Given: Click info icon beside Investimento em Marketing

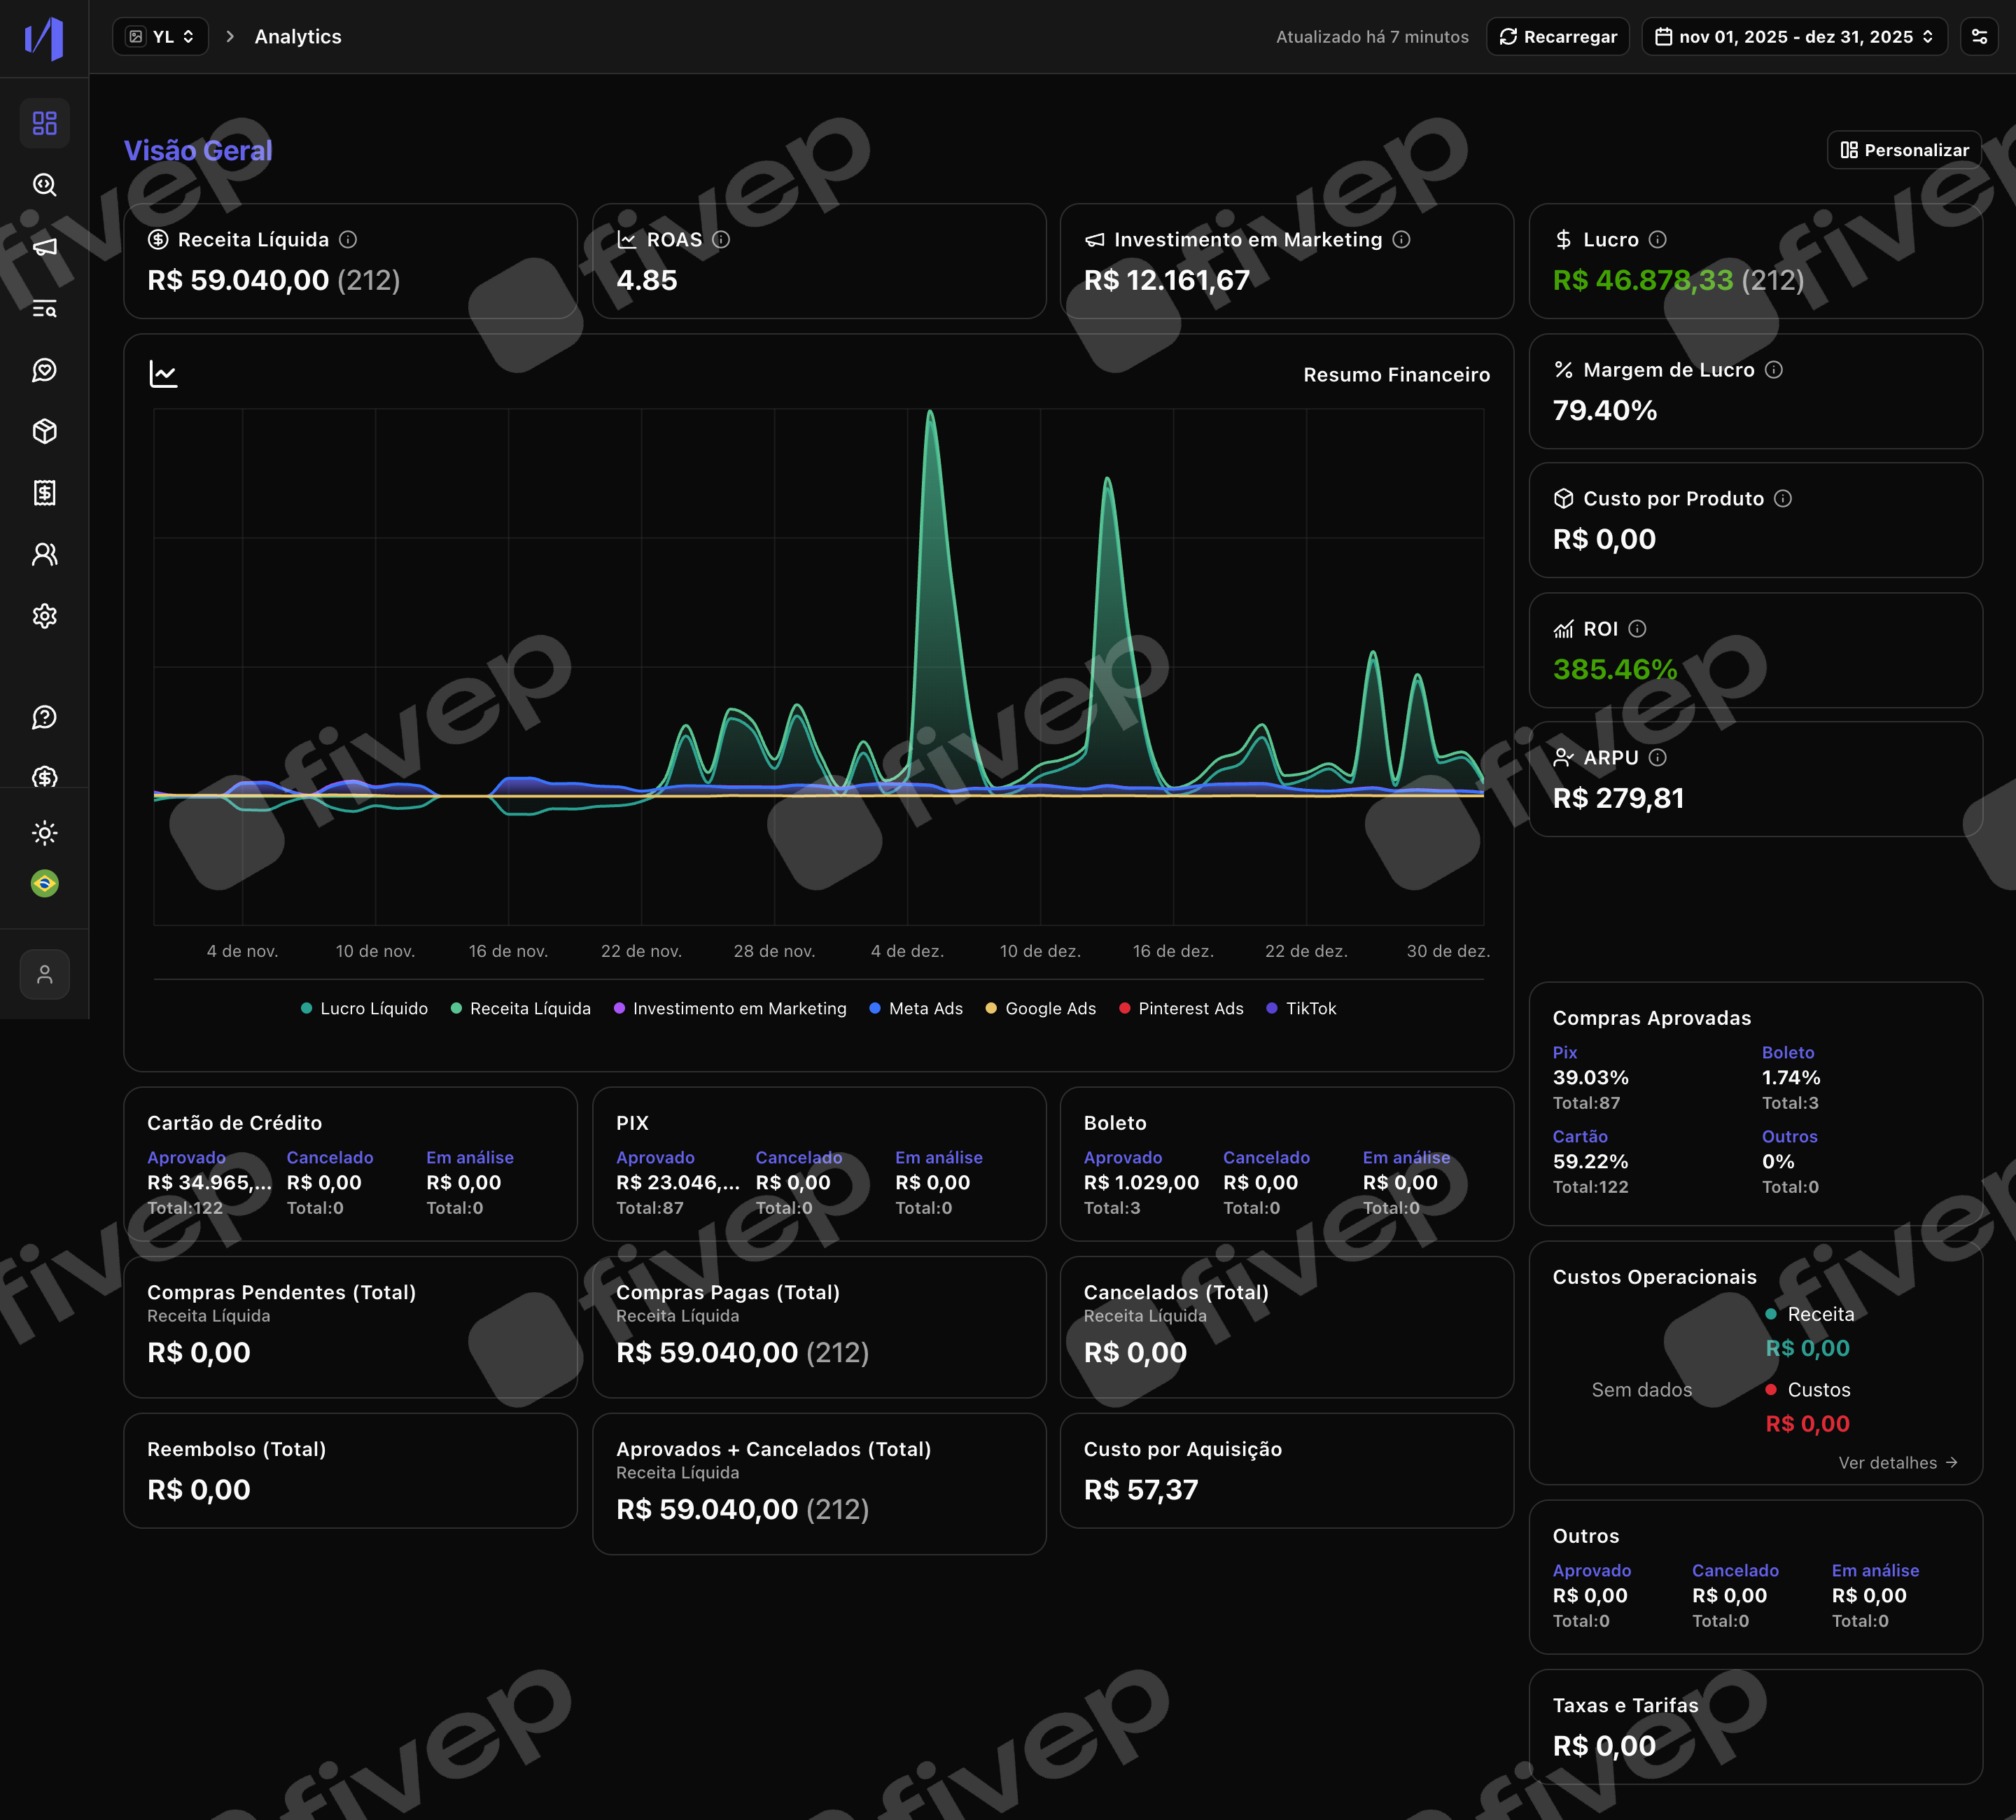Looking at the screenshot, I should click(x=1401, y=240).
